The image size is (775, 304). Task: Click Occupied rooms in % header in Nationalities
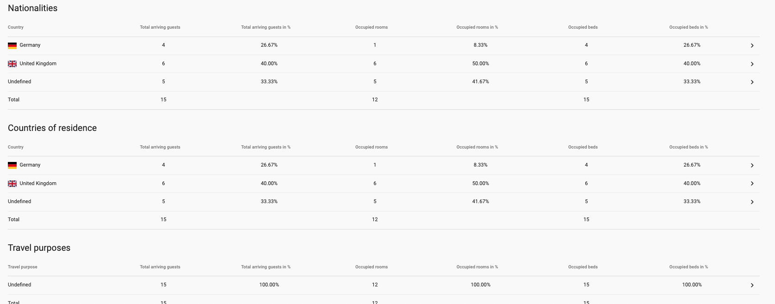coord(477,27)
